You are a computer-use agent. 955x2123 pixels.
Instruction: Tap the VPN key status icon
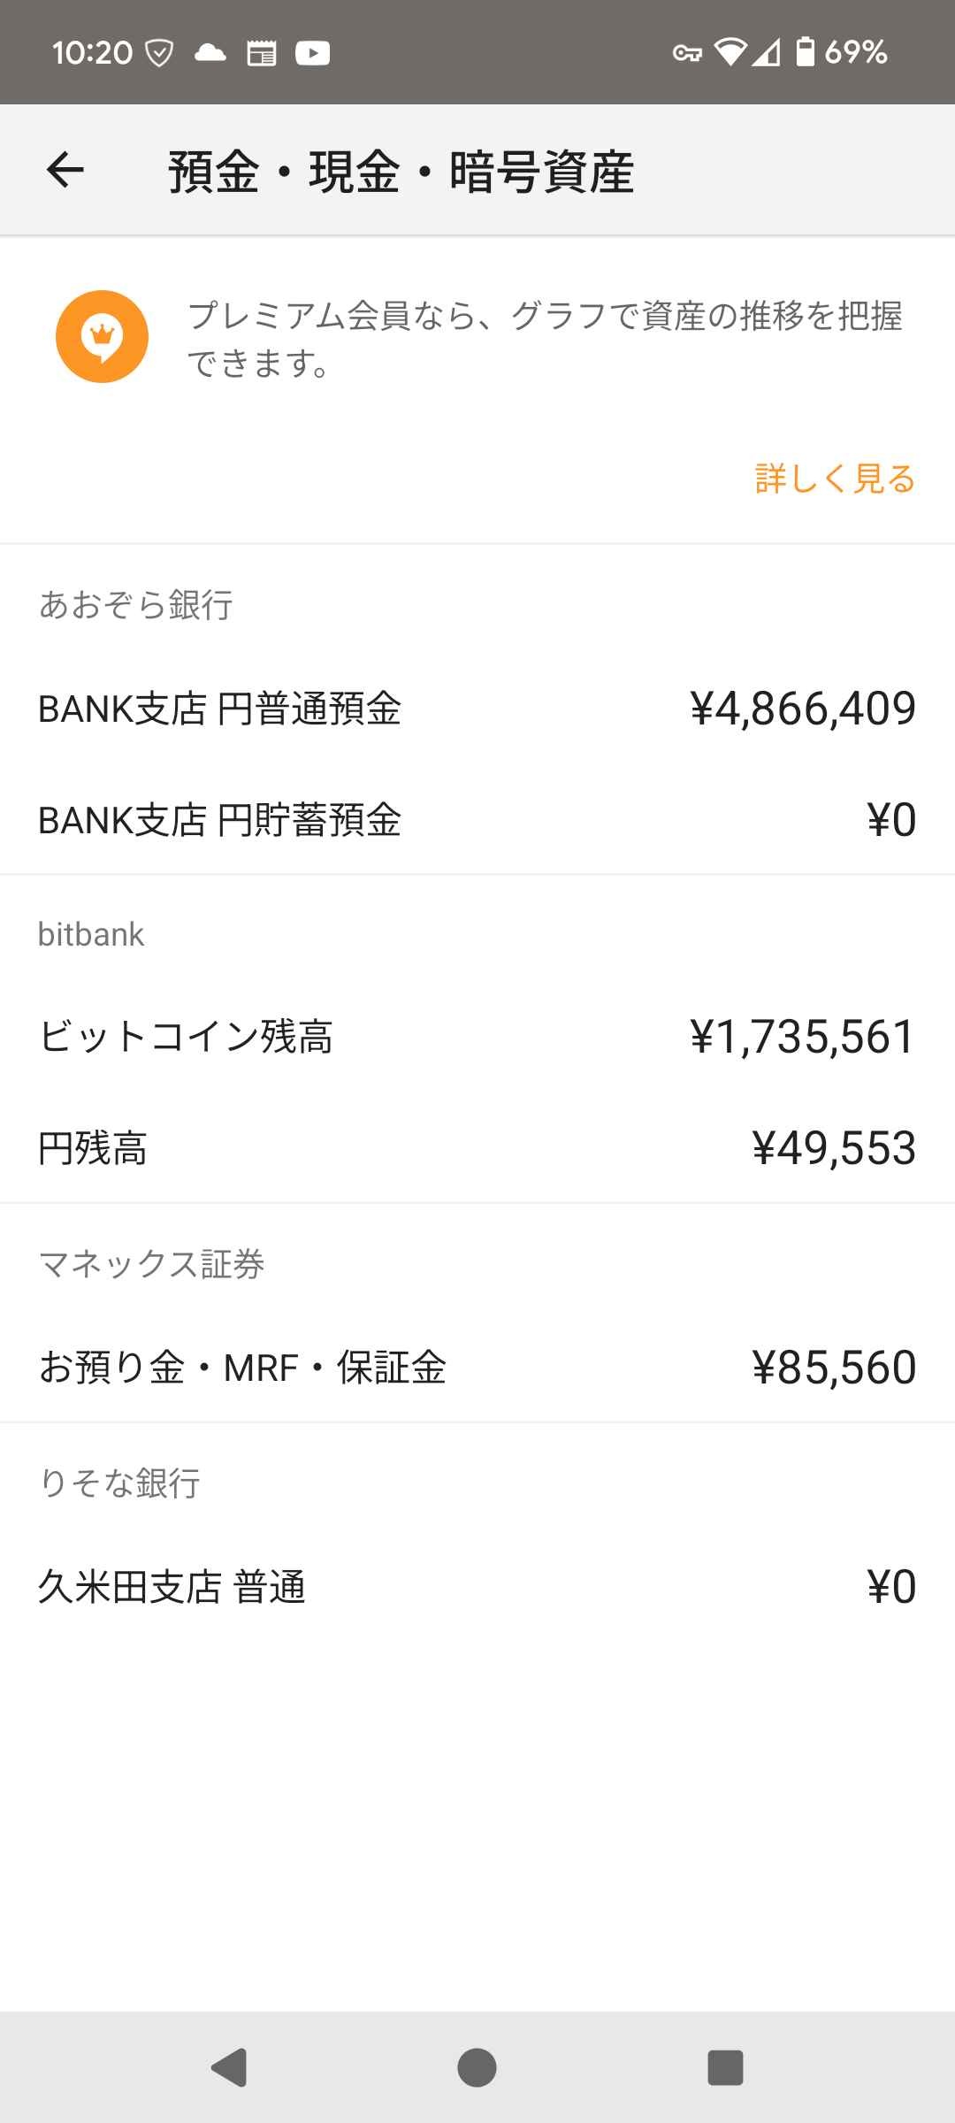click(x=687, y=54)
